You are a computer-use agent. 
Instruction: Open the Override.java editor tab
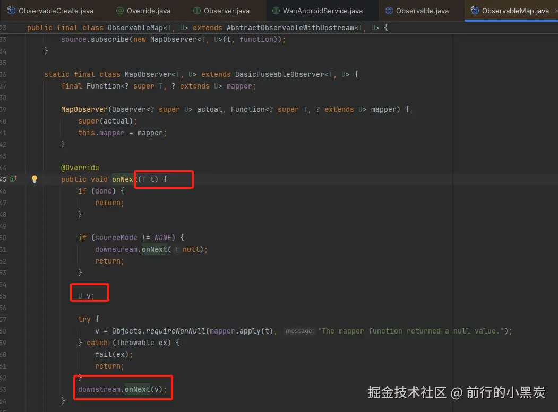(143, 11)
